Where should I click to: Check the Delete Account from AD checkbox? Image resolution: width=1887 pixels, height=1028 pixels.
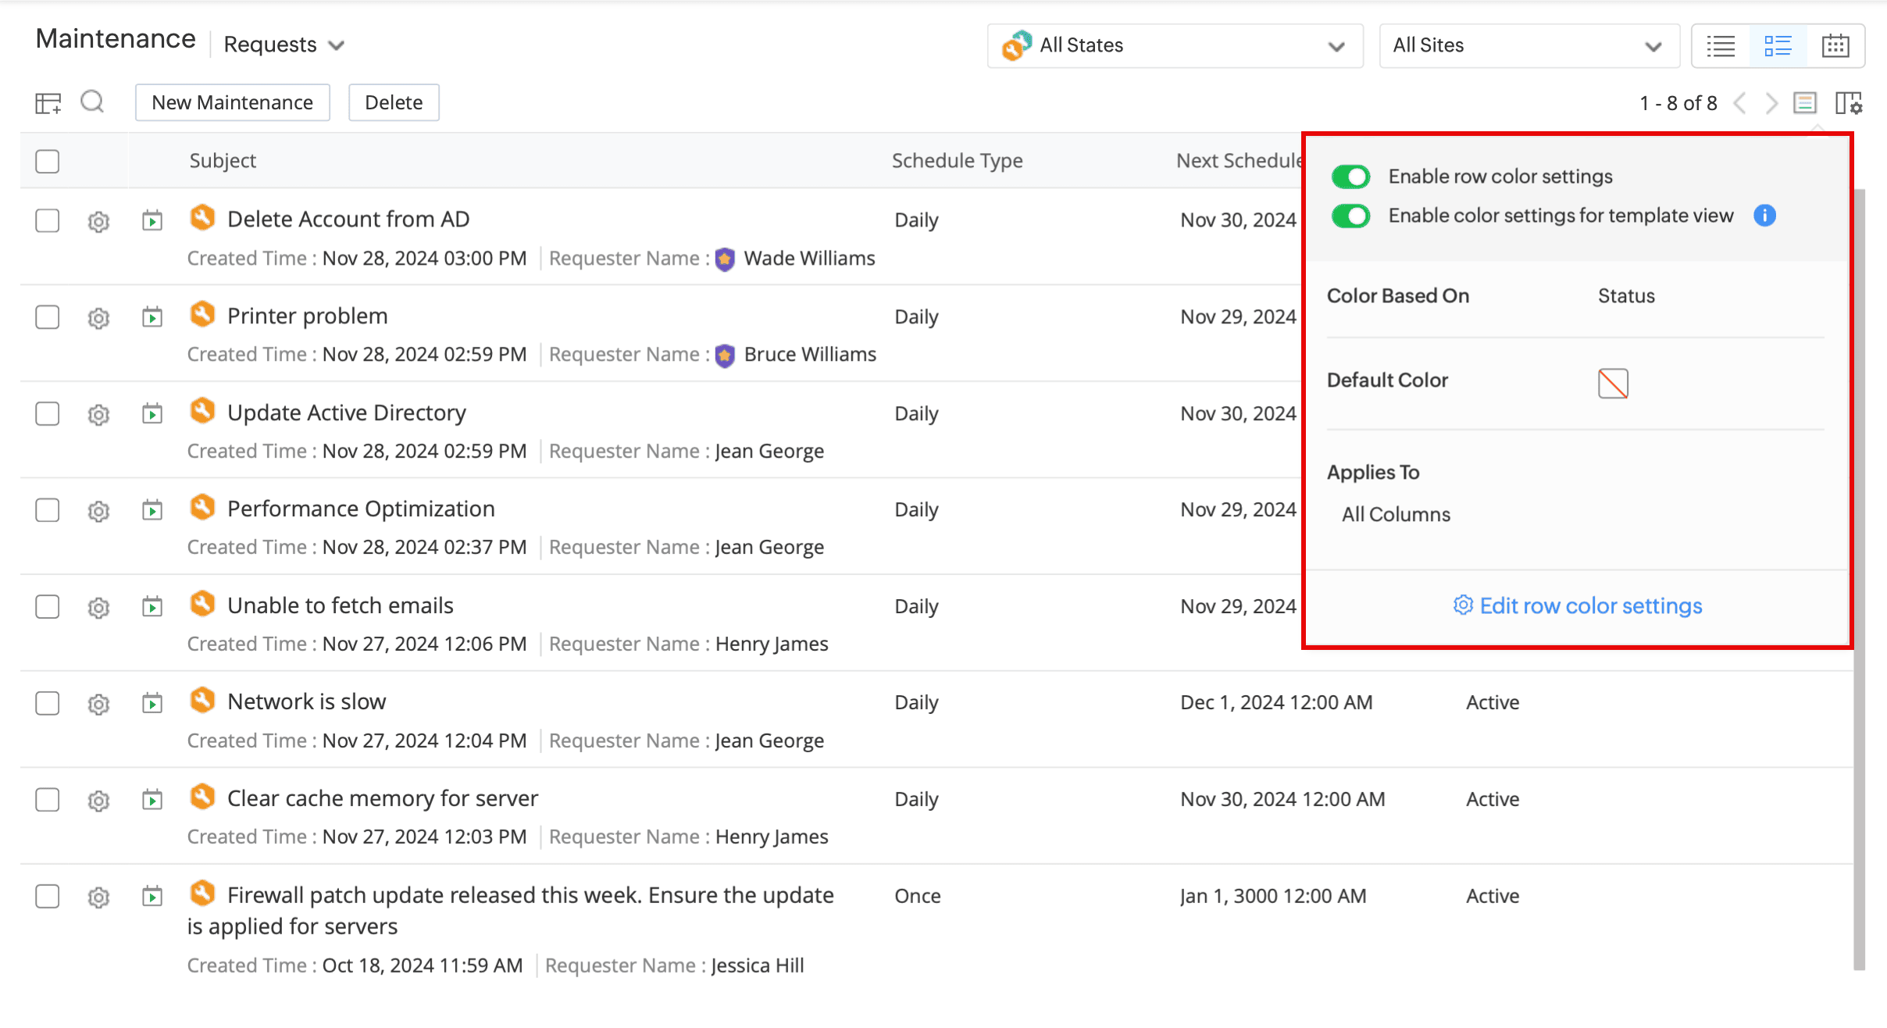pos(48,221)
